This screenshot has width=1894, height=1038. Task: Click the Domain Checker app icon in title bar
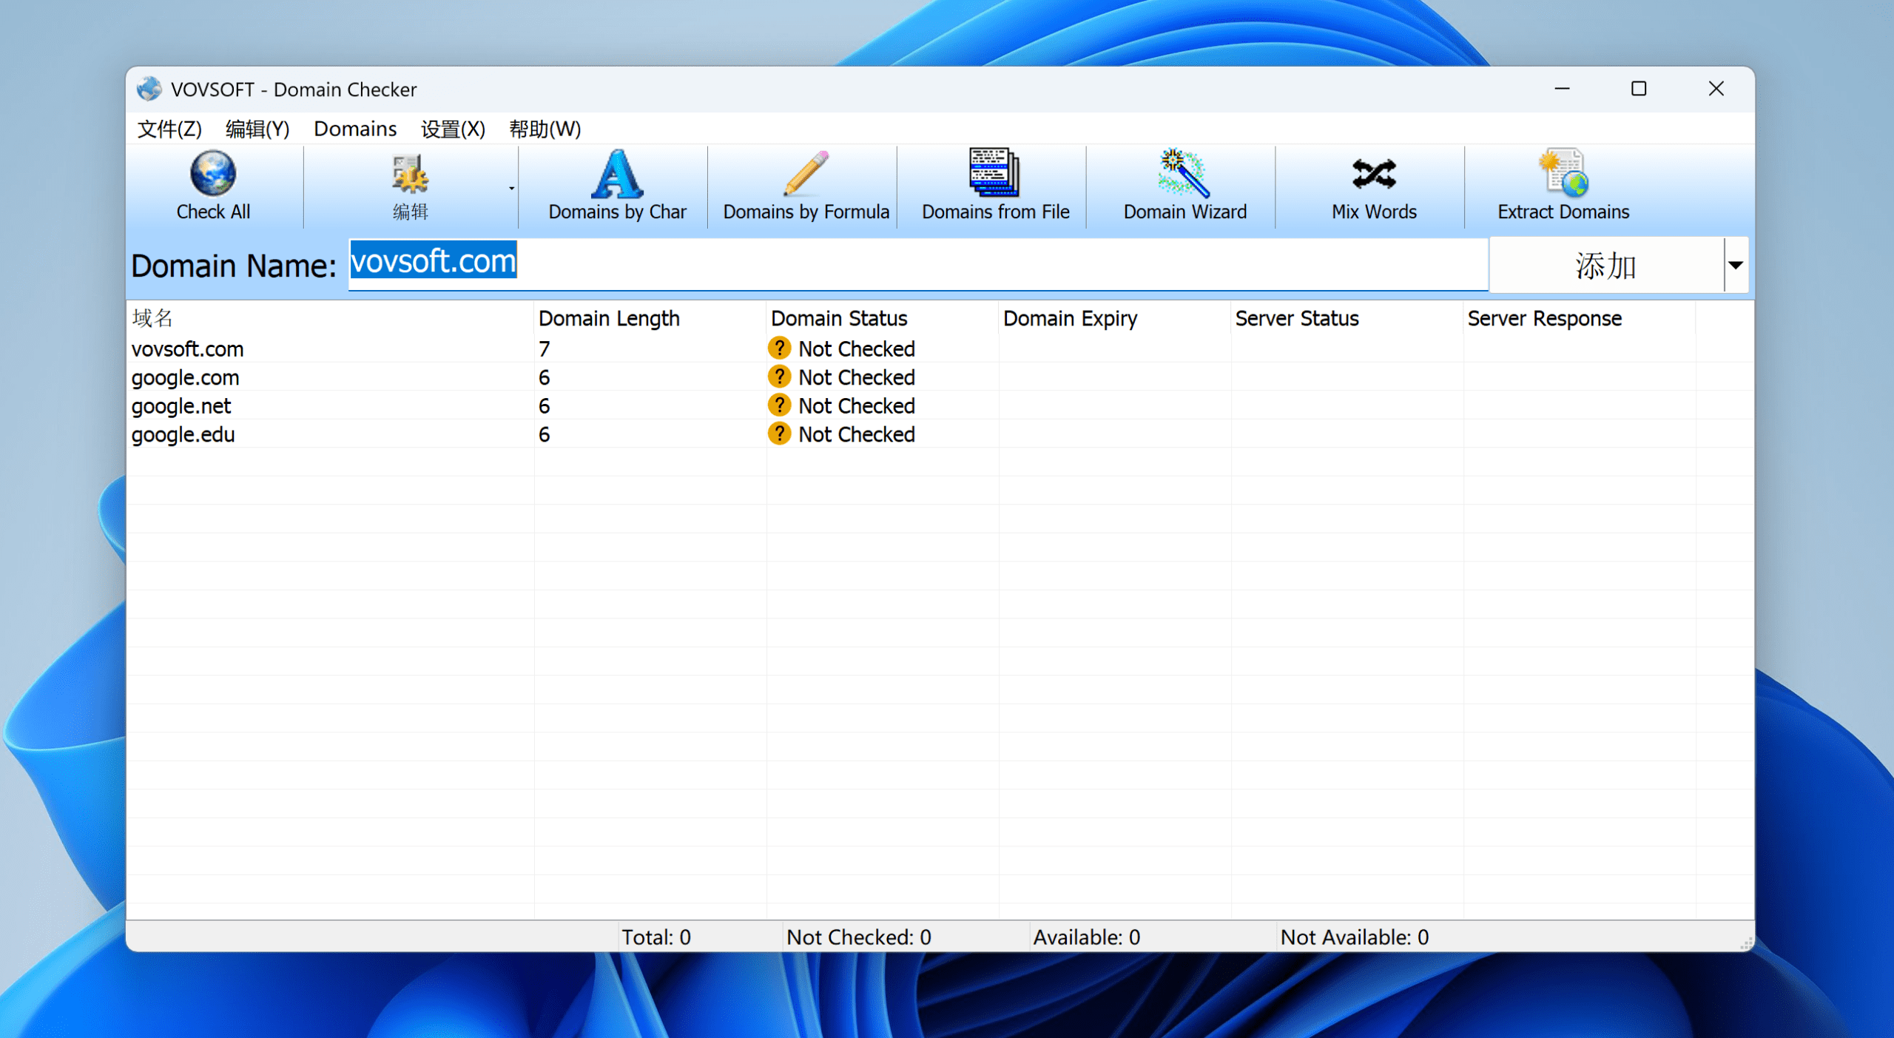click(149, 89)
